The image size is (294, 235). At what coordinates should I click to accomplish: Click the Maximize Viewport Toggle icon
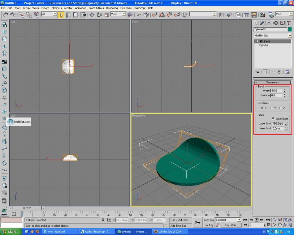pyautogui.click(x=290, y=225)
